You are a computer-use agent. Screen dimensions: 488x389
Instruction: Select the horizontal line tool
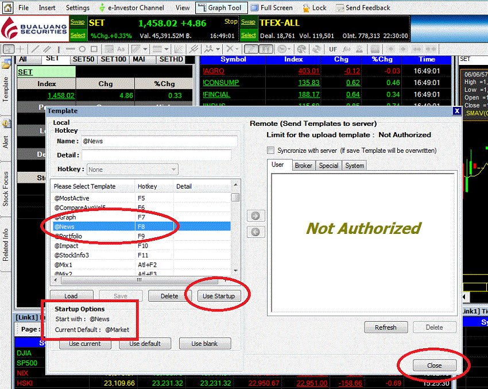click(x=71, y=49)
